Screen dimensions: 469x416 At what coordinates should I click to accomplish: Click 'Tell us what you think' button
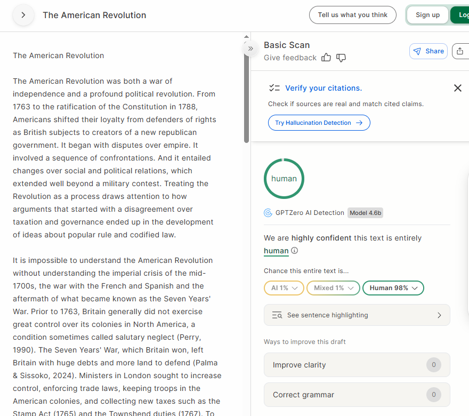353,15
